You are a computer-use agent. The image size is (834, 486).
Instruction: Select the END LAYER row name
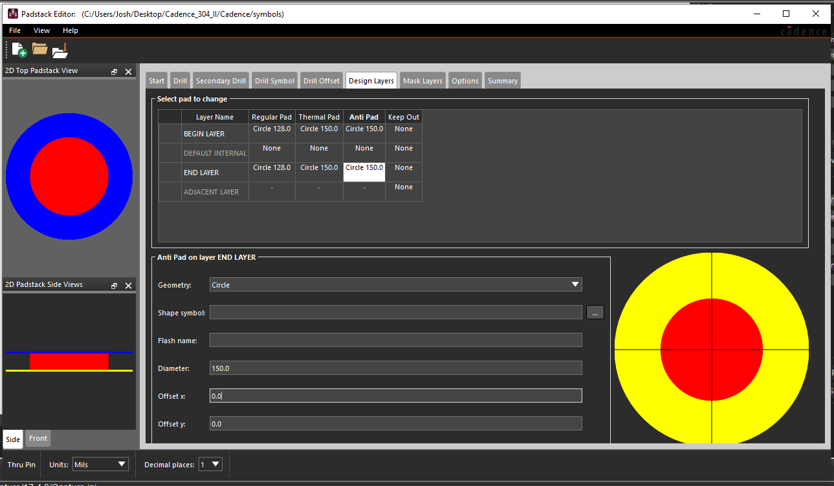[x=215, y=173]
